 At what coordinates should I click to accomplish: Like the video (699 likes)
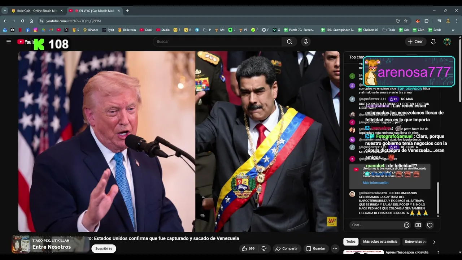click(x=248, y=248)
